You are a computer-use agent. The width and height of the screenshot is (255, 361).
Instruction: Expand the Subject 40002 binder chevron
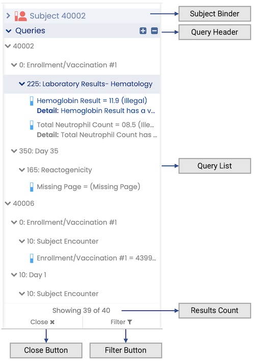pyautogui.click(x=8, y=16)
